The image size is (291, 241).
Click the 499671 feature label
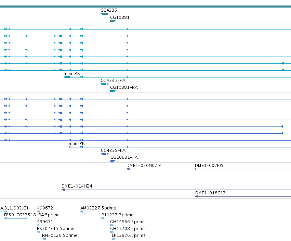pos(45,222)
